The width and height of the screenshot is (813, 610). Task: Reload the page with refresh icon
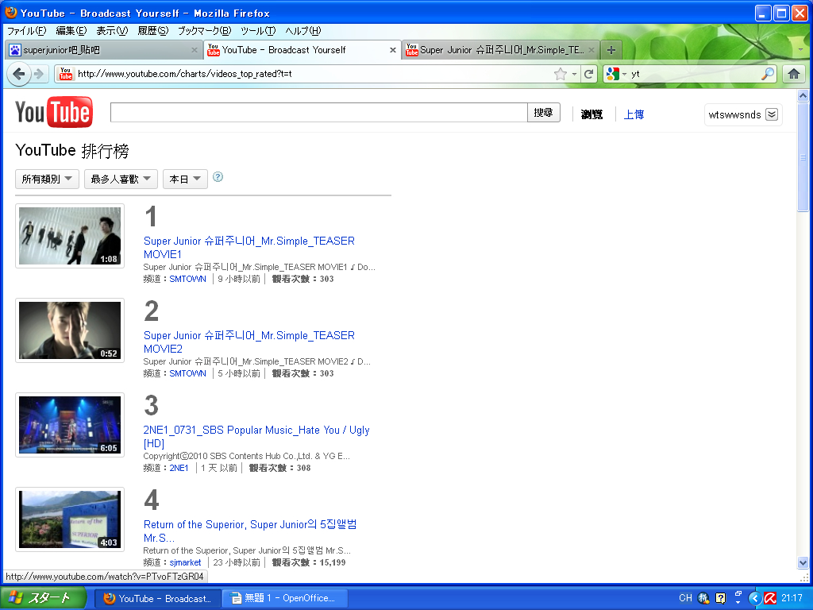588,74
